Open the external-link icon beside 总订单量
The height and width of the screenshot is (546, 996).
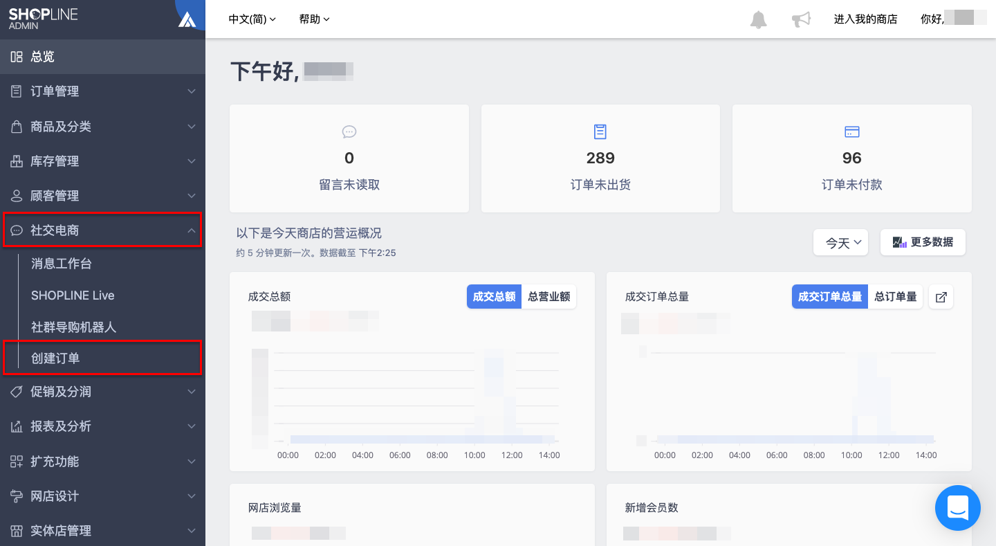pos(941,297)
